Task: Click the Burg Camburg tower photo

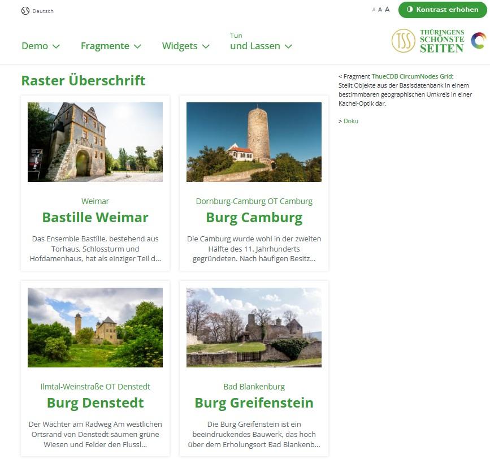Action: [x=254, y=142]
